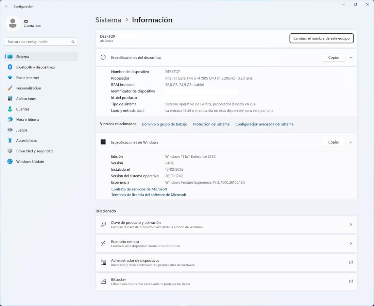
Task: Open the Escritorio remoto settings row
Action: click(226, 243)
